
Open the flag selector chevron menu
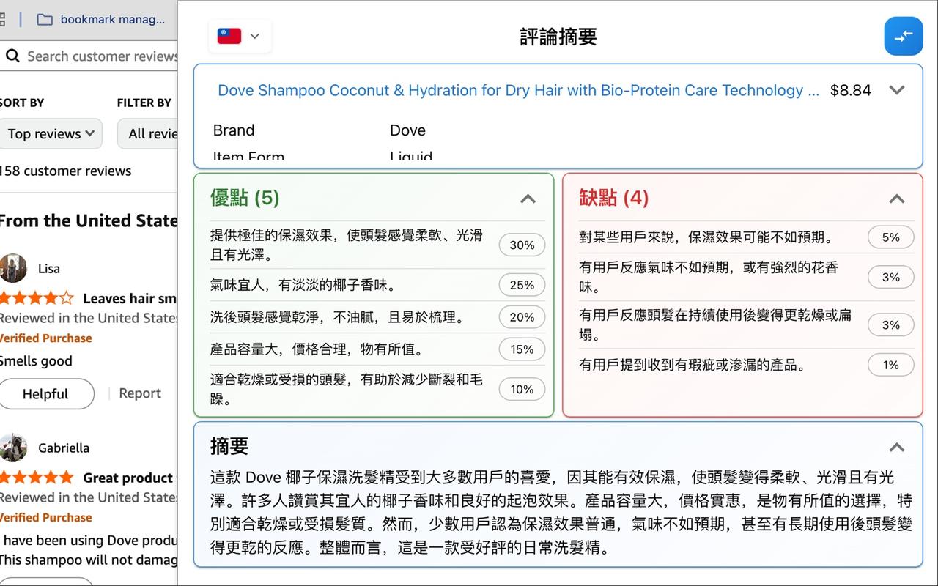point(254,36)
